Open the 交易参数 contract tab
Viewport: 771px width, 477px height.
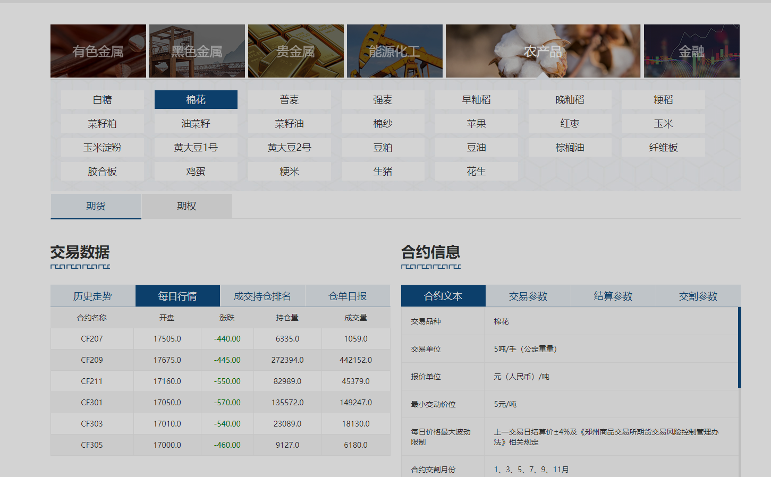528,296
